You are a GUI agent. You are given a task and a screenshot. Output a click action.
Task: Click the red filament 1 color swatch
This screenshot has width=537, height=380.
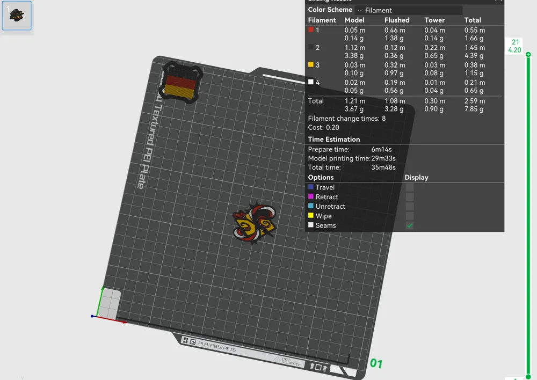pos(311,30)
